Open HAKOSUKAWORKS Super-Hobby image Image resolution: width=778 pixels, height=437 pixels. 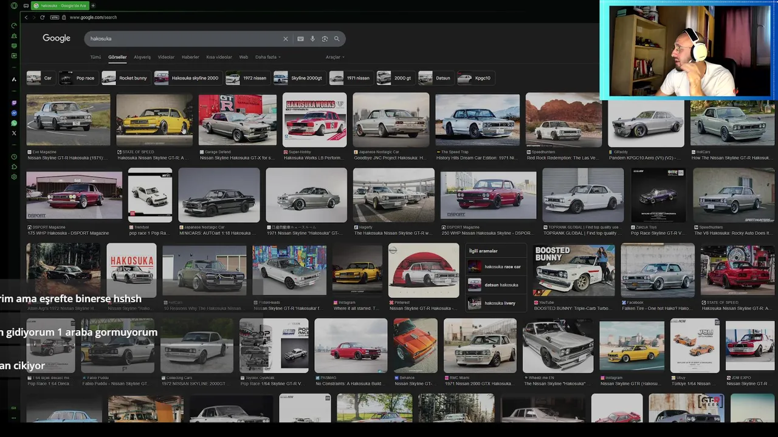[x=314, y=120]
